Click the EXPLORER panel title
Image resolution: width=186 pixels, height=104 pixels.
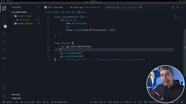point(16,7)
